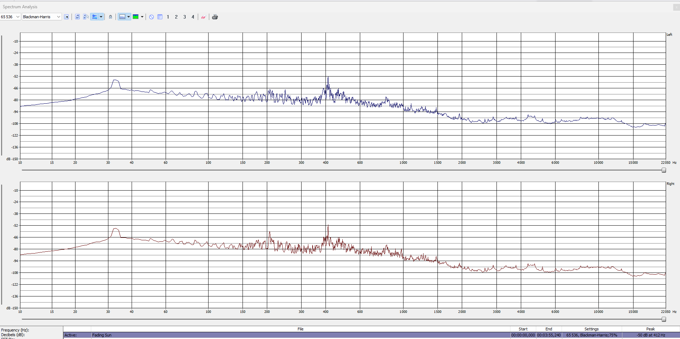This screenshot has height=339, width=680.
Task: Click the refresh-with-cursor icon
Action: 86,17
